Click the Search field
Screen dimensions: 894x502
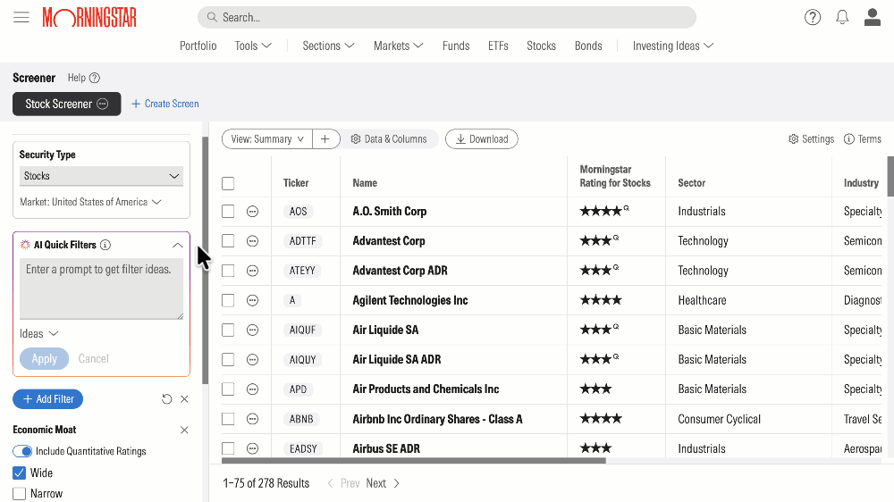[x=446, y=18]
